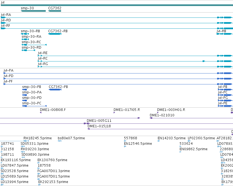Image resolution: width=233 pixels, height=186 pixels.
Task: Click the CG7362-PB protein glyph bar
Action: 55,90
